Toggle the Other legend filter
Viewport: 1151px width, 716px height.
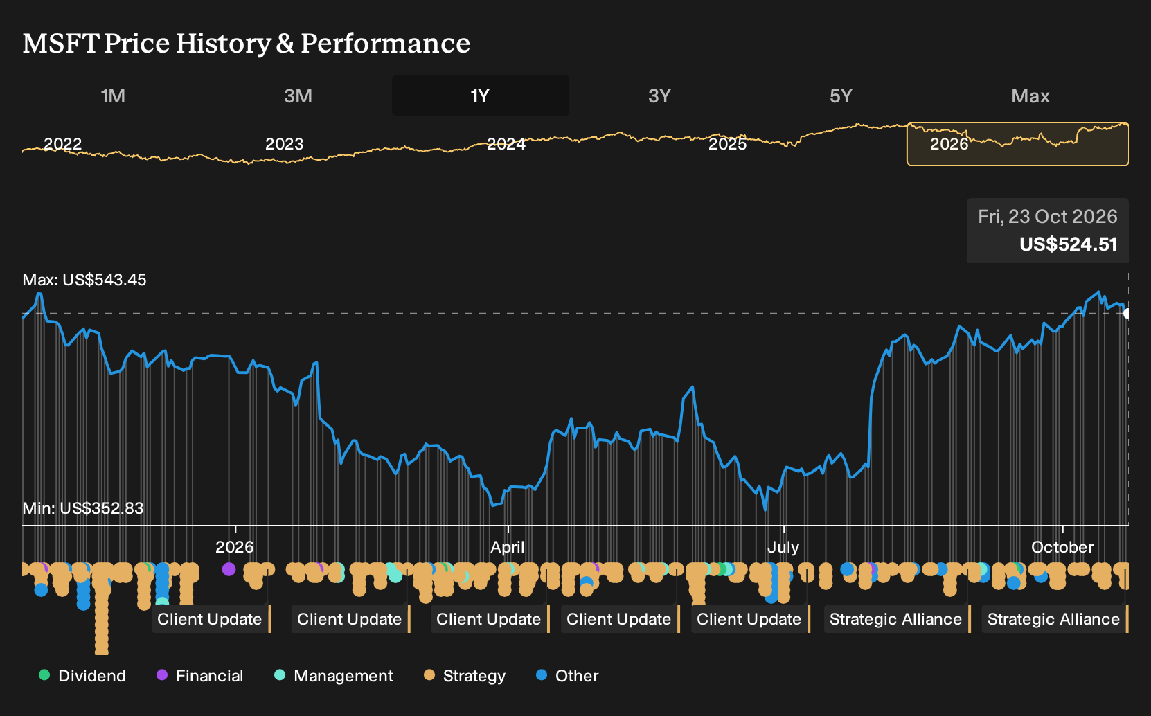point(567,676)
